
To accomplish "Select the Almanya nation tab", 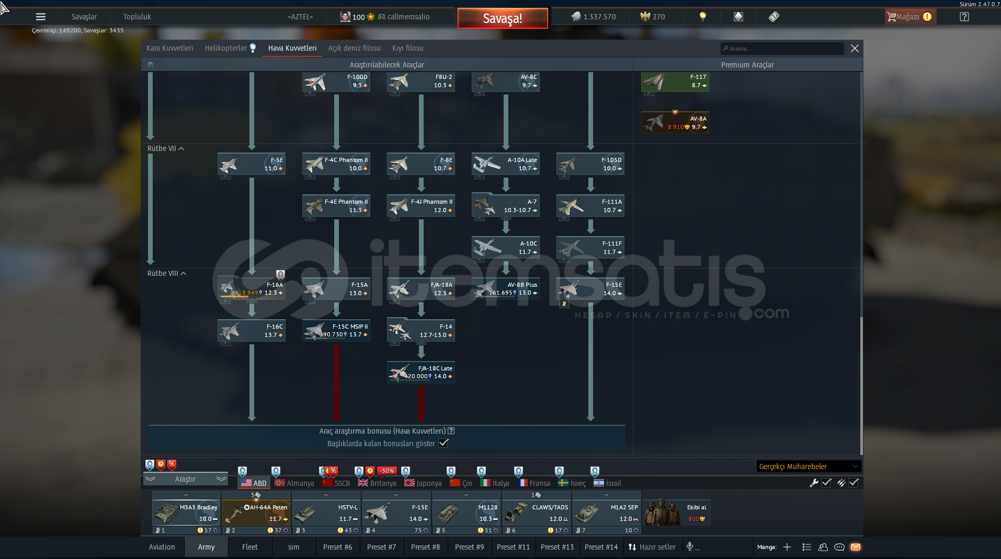I will point(294,483).
